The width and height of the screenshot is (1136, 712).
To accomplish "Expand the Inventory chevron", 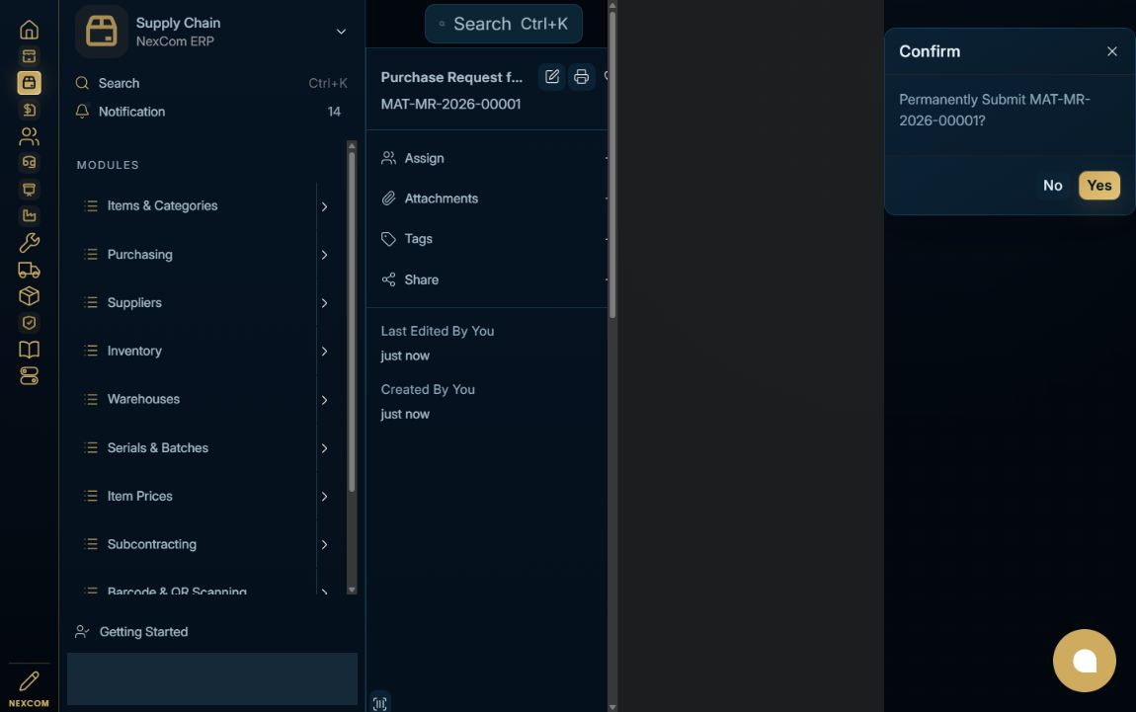I will point(325,352).
